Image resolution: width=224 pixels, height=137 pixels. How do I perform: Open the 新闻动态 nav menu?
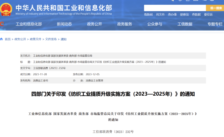click(64, 24)
